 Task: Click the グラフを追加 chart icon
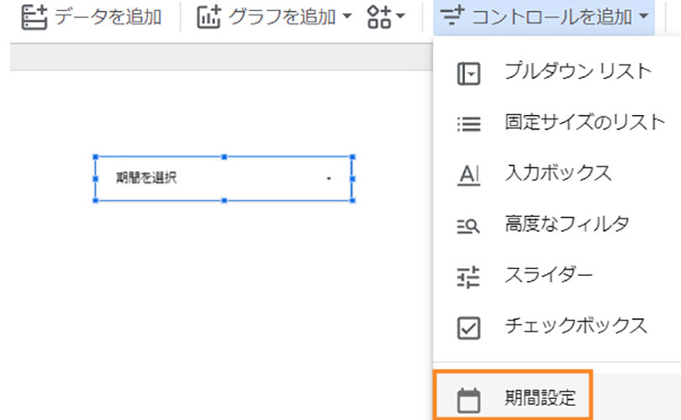coord(208,17)
